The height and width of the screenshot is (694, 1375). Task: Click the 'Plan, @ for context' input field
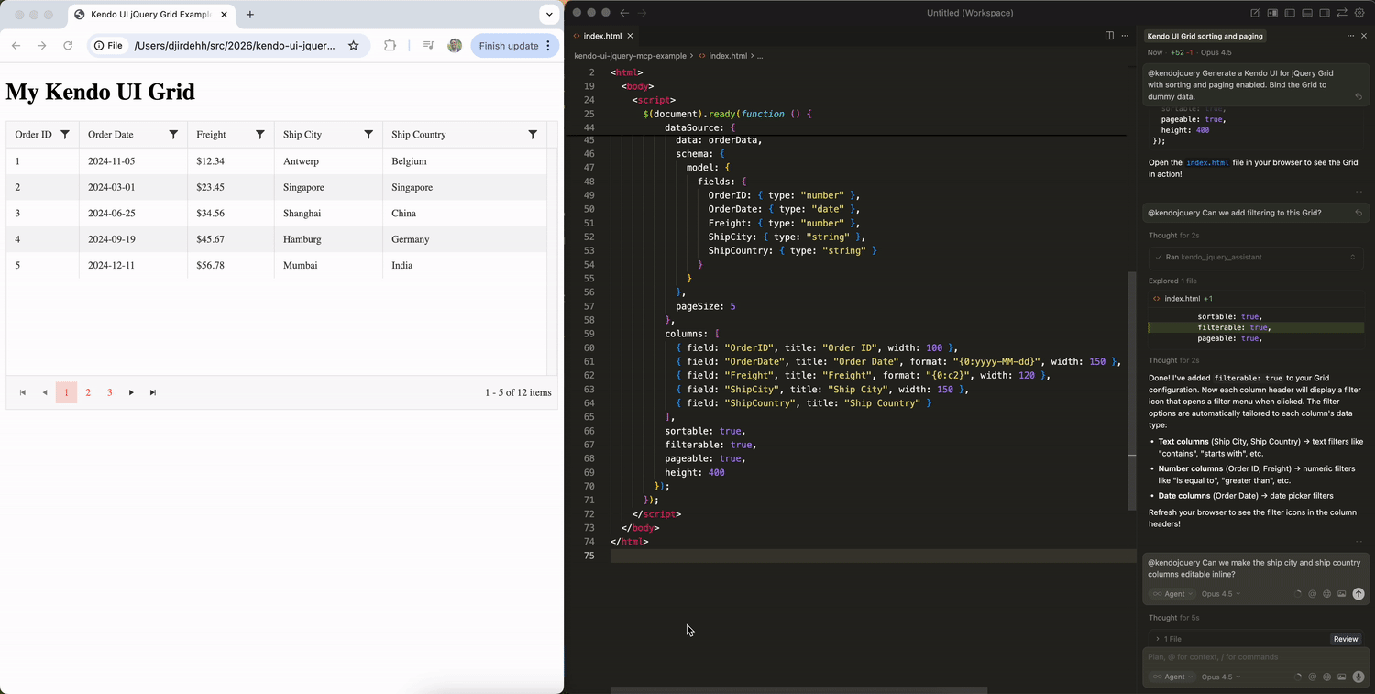[1228, 656]
